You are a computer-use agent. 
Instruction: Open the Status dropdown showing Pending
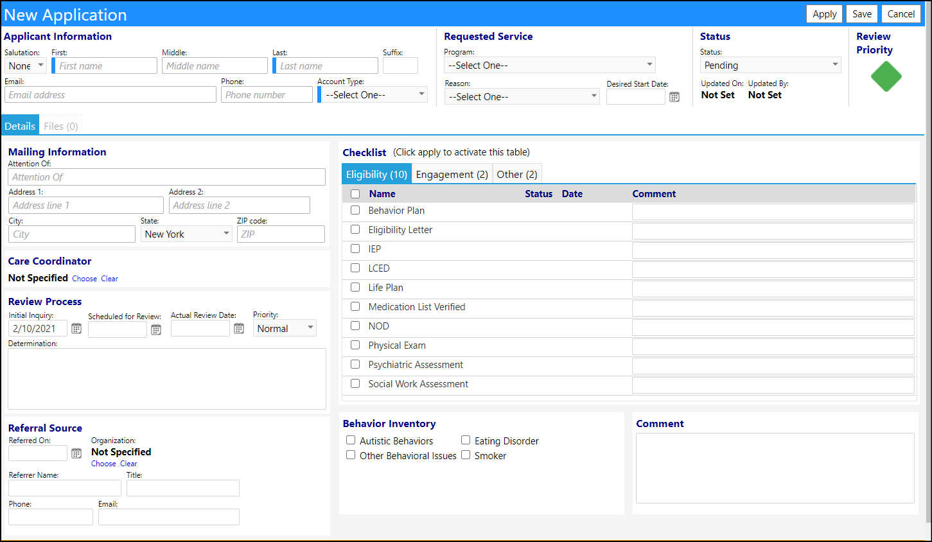point(771,65)
